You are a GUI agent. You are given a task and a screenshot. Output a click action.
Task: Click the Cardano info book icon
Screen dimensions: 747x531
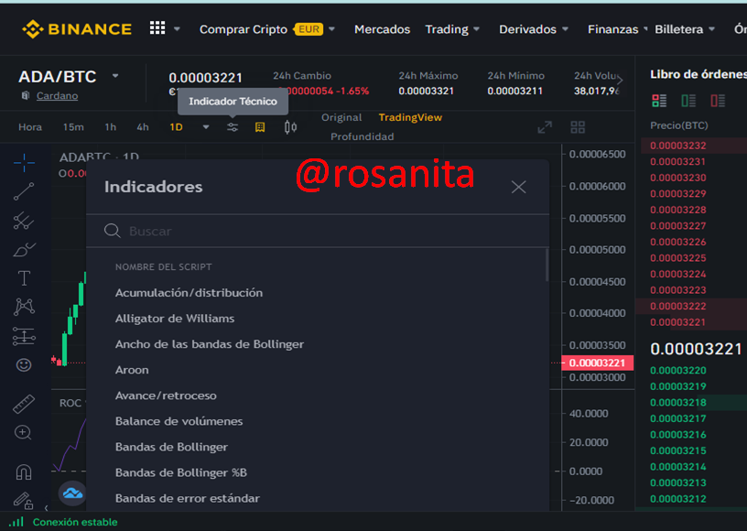[26, 96]
